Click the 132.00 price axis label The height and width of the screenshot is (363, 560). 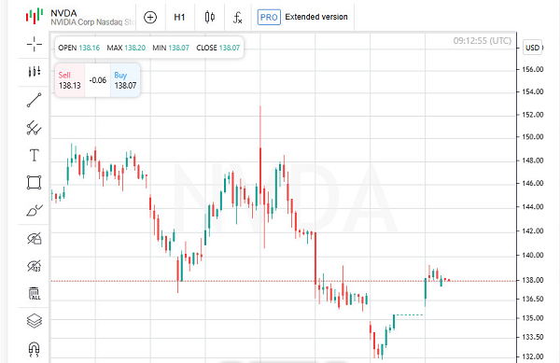pyautogui.click(x=533, y=356)
